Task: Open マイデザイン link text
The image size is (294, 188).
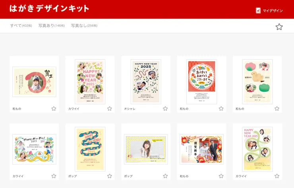Action: pyautogui.click(x=273, y=11)
